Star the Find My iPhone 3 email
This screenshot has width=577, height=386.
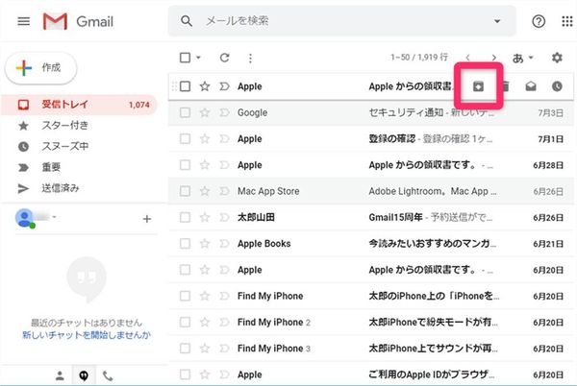tap(205, 348)
